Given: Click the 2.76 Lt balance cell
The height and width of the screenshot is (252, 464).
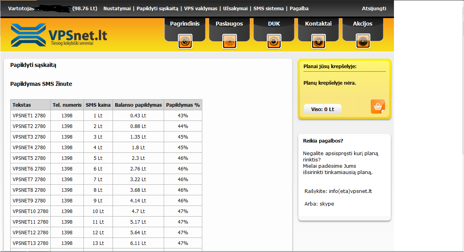Looking at the screenshot, I should [138, 169].
